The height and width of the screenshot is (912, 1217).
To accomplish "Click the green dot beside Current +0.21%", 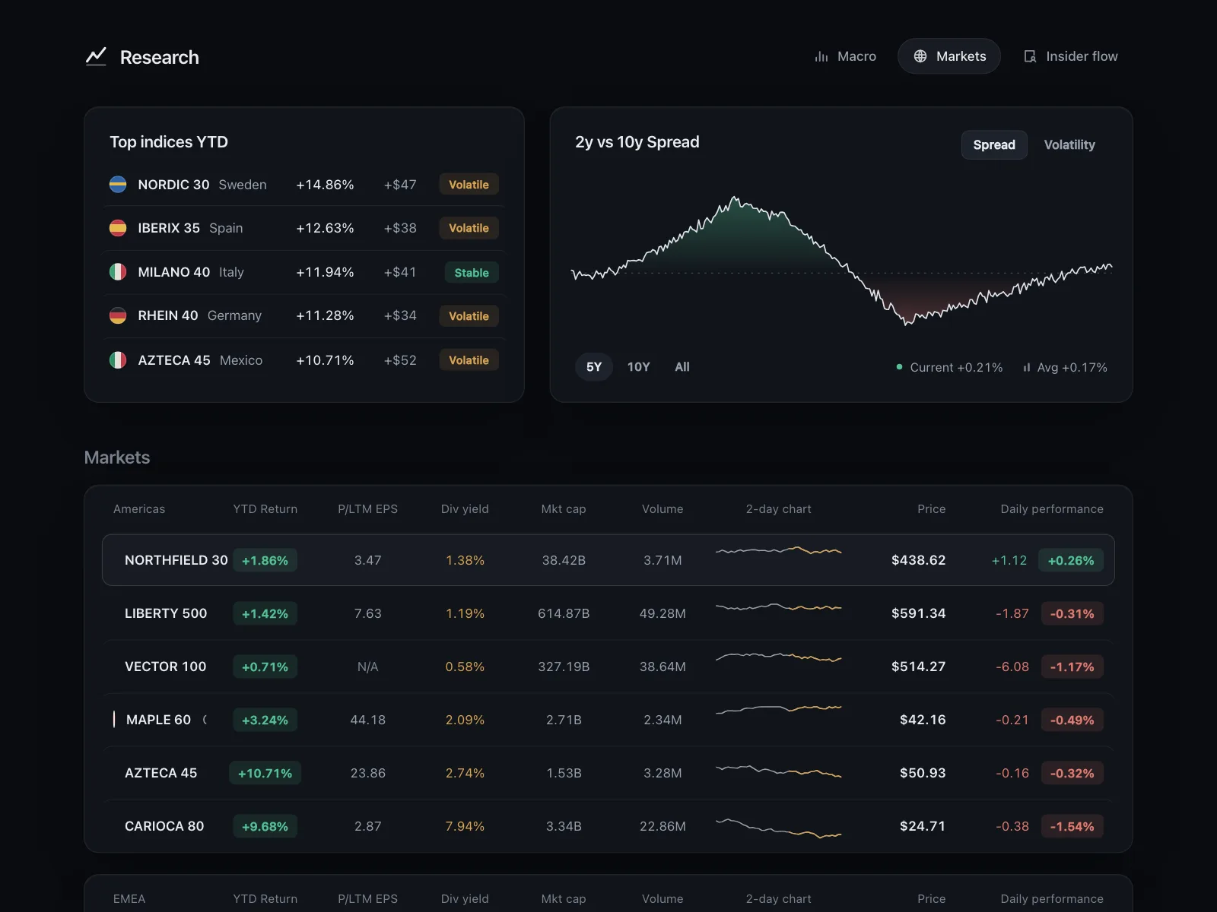I will point(899,367).
